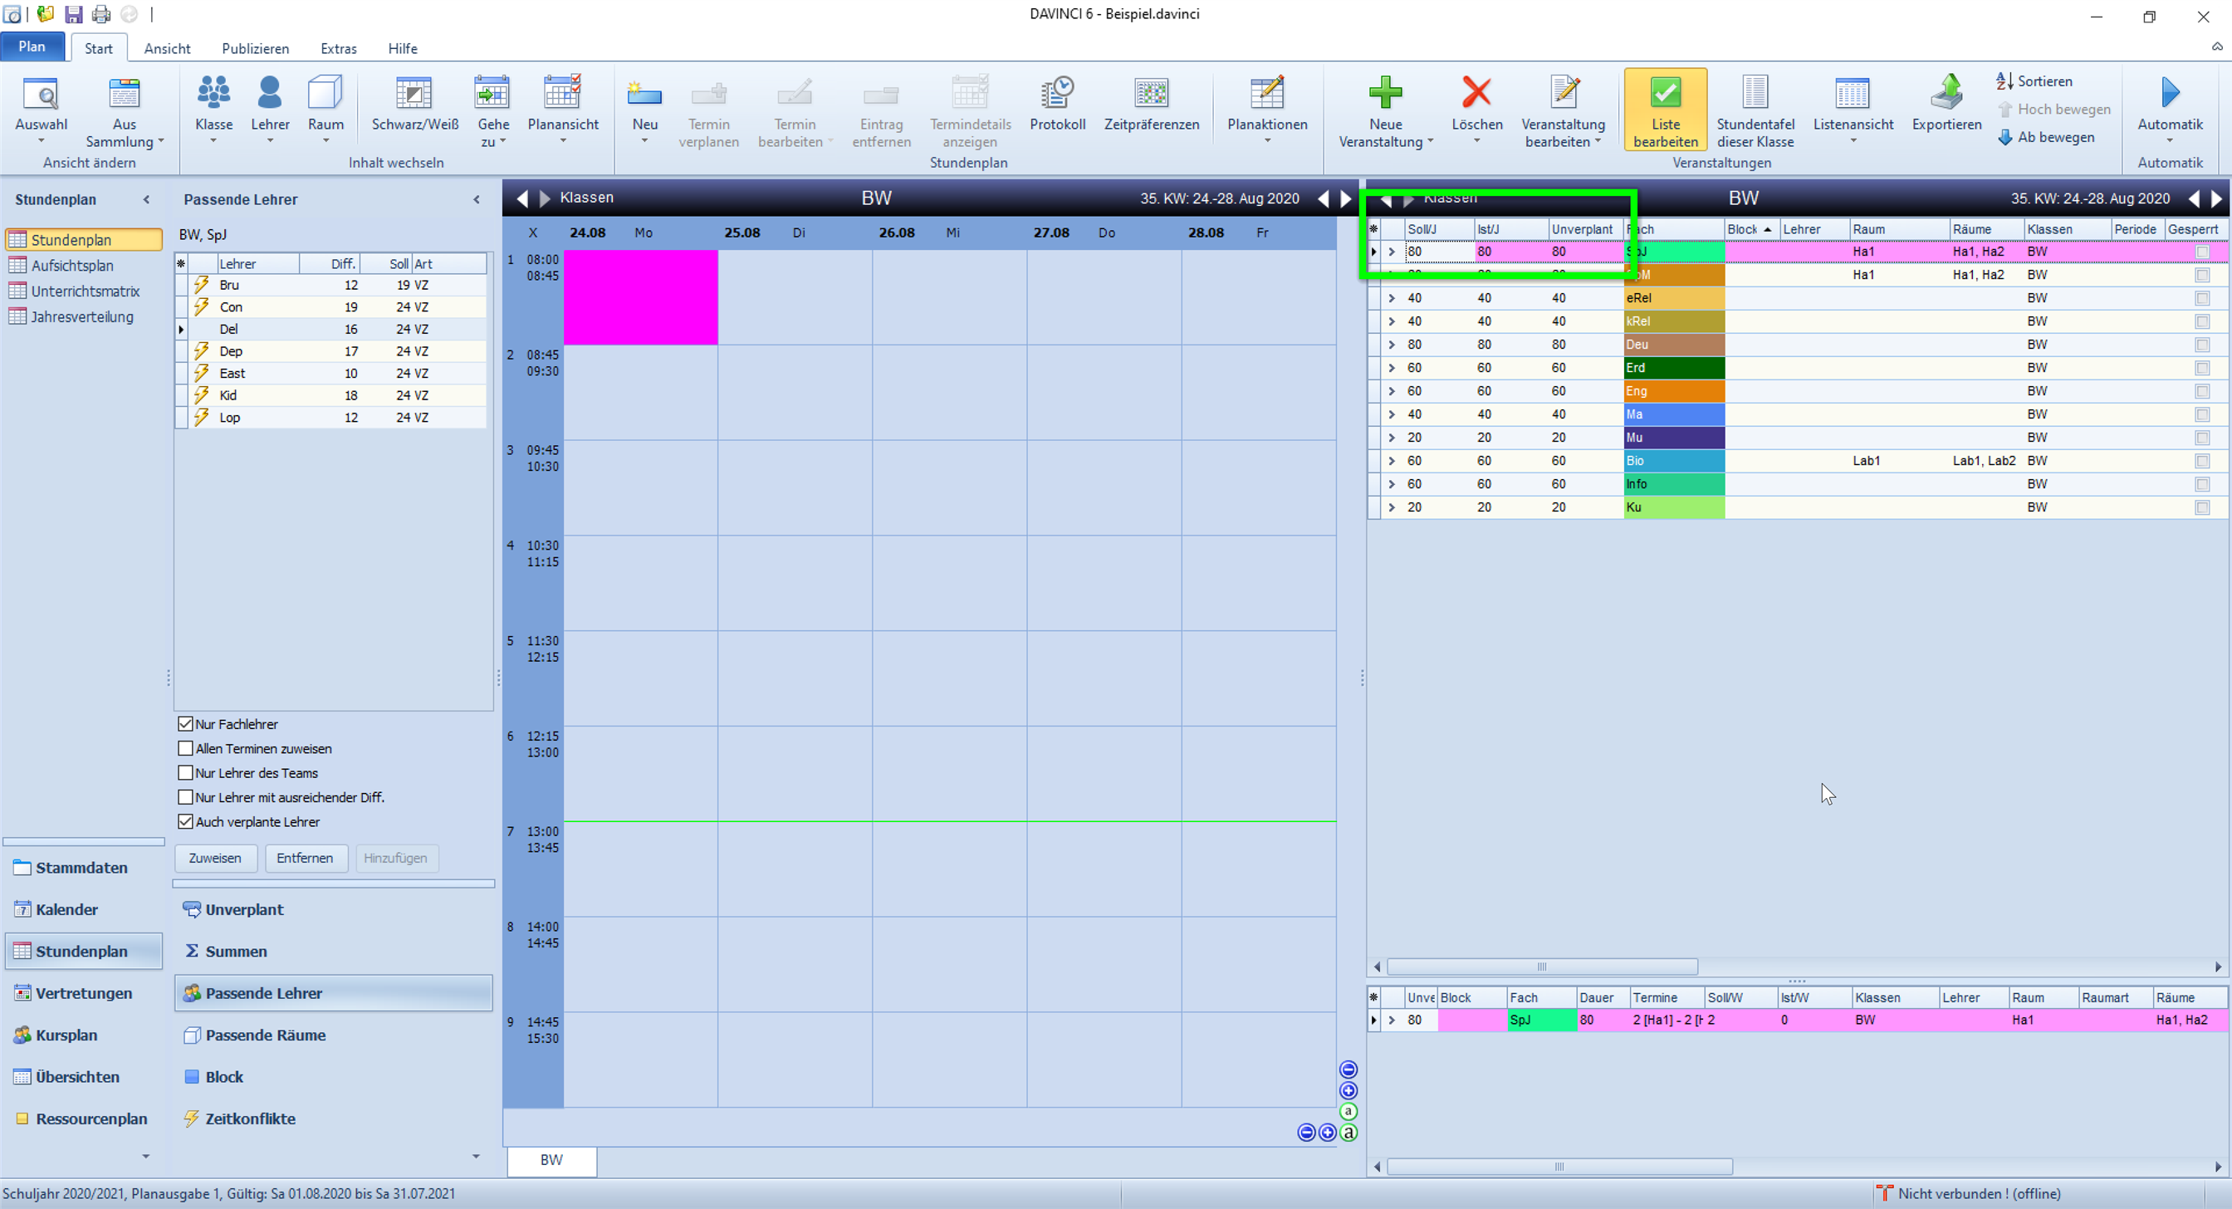This screenshot has width=2232, height=1209.
Task: Click the event list horizontal scrollbar
Action: 1541,967
